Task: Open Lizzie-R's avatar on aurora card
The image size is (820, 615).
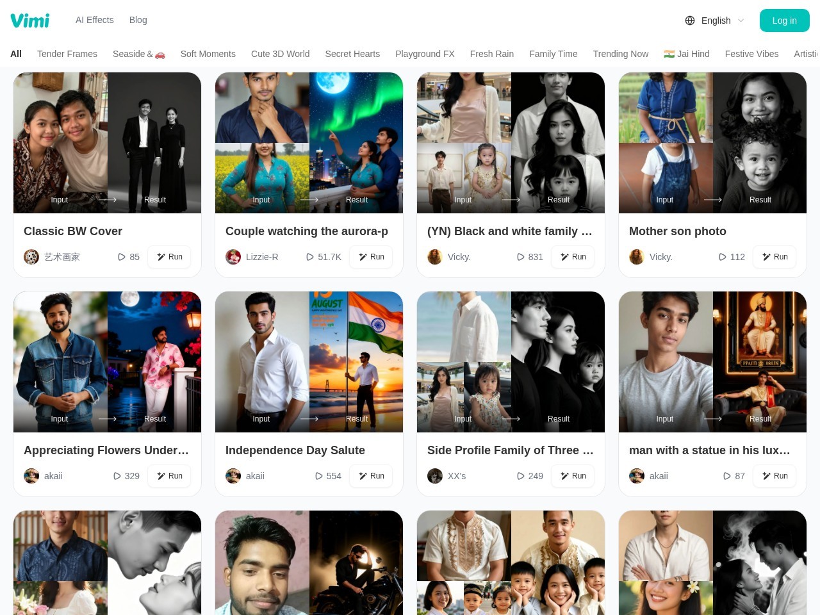Action: click(x=233, y=257)
